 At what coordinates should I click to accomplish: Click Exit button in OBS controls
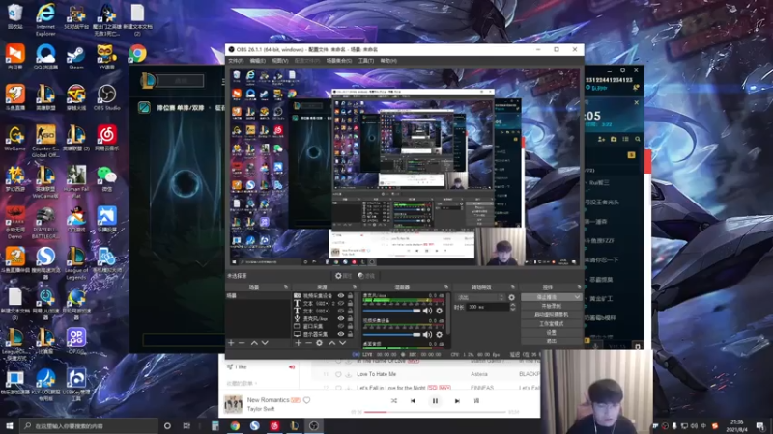551,341
